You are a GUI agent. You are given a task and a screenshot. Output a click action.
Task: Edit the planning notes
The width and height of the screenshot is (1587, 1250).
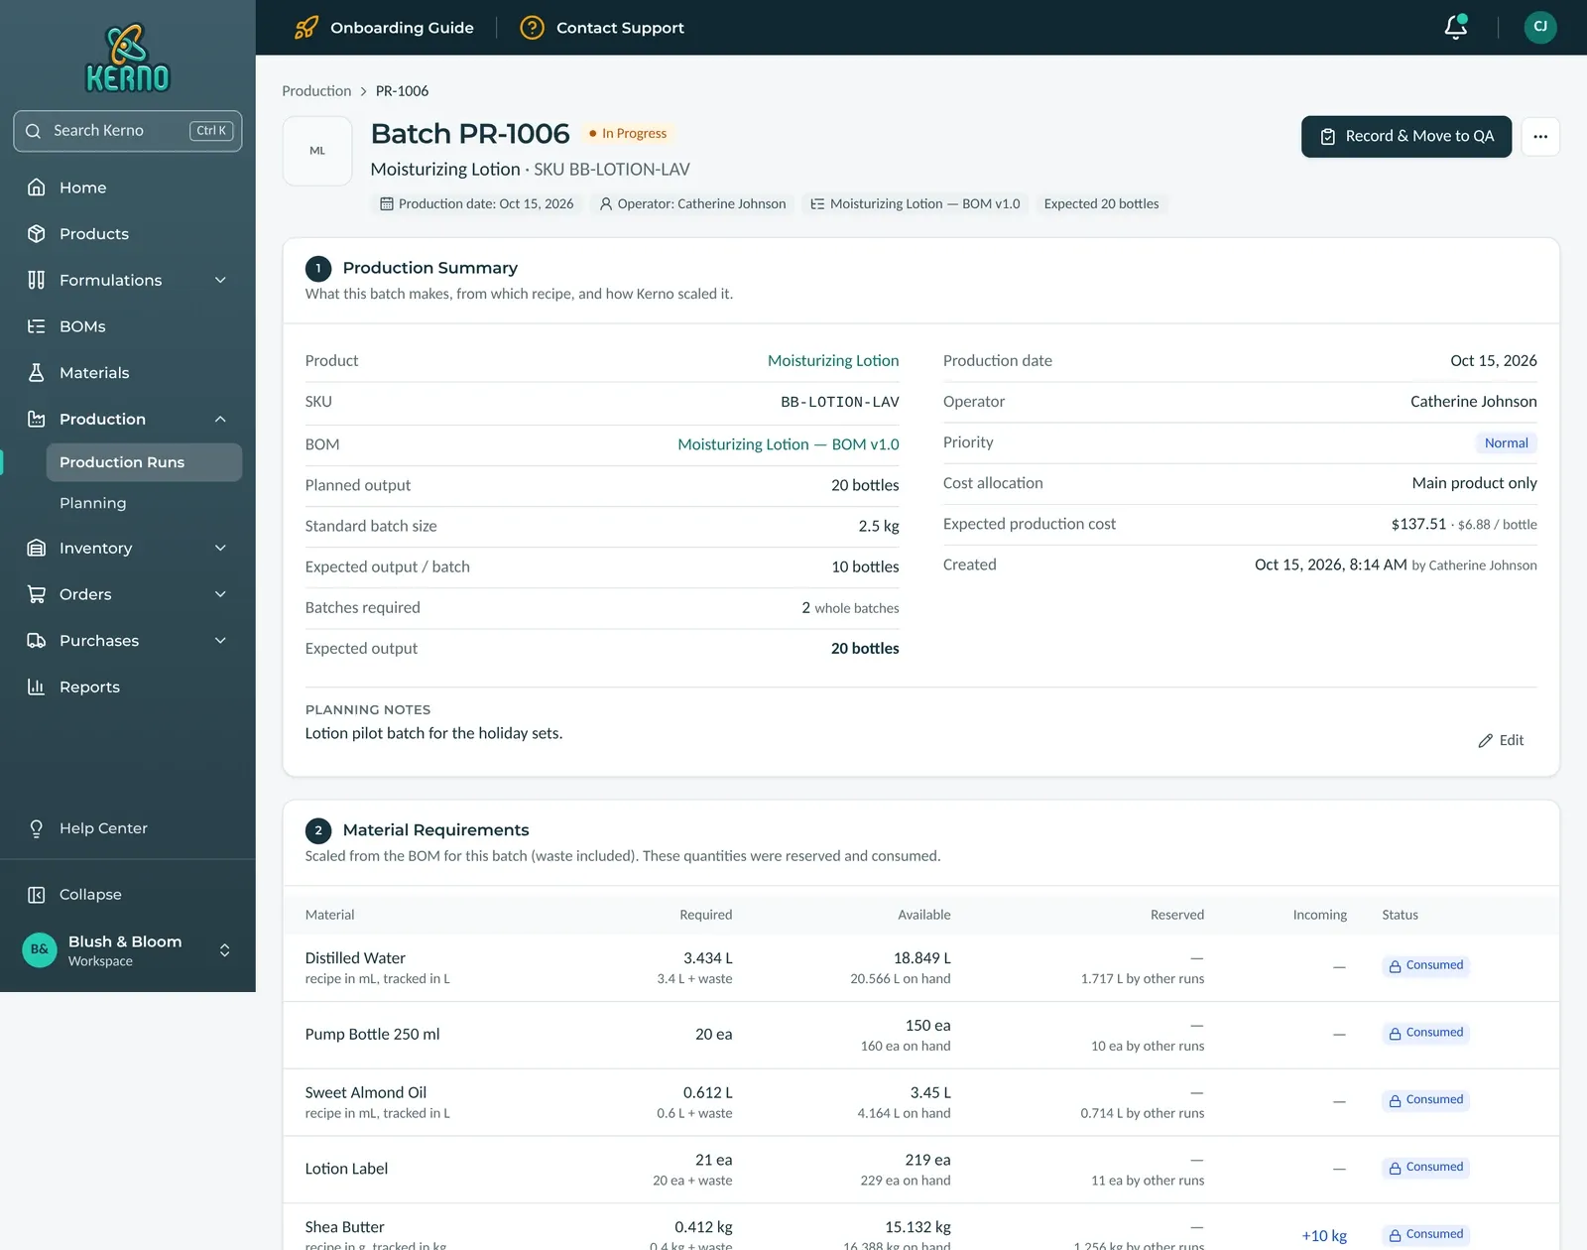1501,740
